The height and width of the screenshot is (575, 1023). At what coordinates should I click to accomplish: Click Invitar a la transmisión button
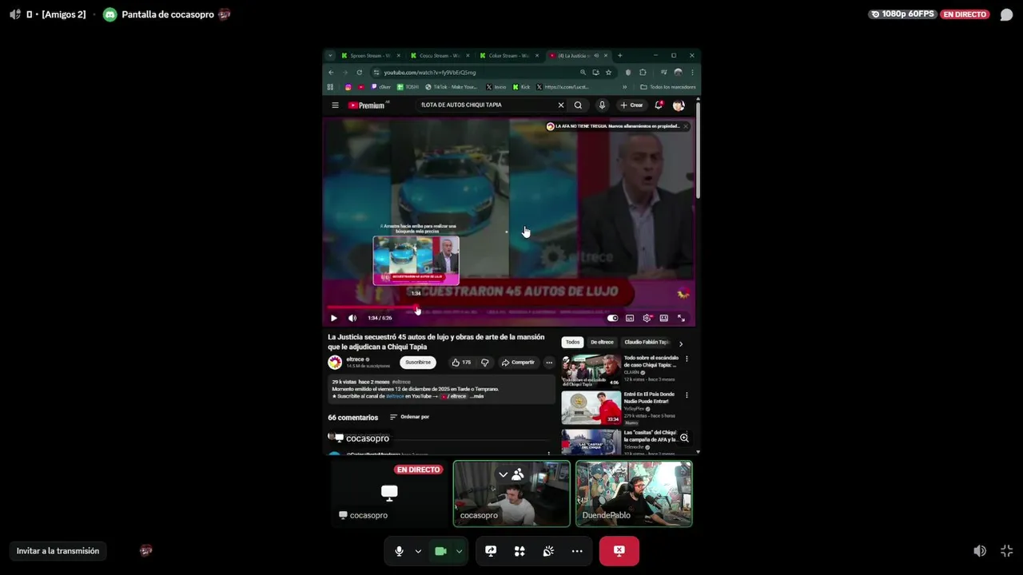58,551
